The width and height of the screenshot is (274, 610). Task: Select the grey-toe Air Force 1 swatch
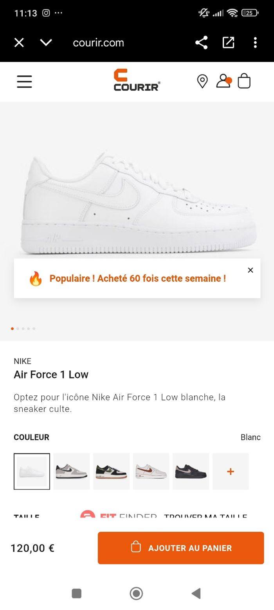click(71, 471)
